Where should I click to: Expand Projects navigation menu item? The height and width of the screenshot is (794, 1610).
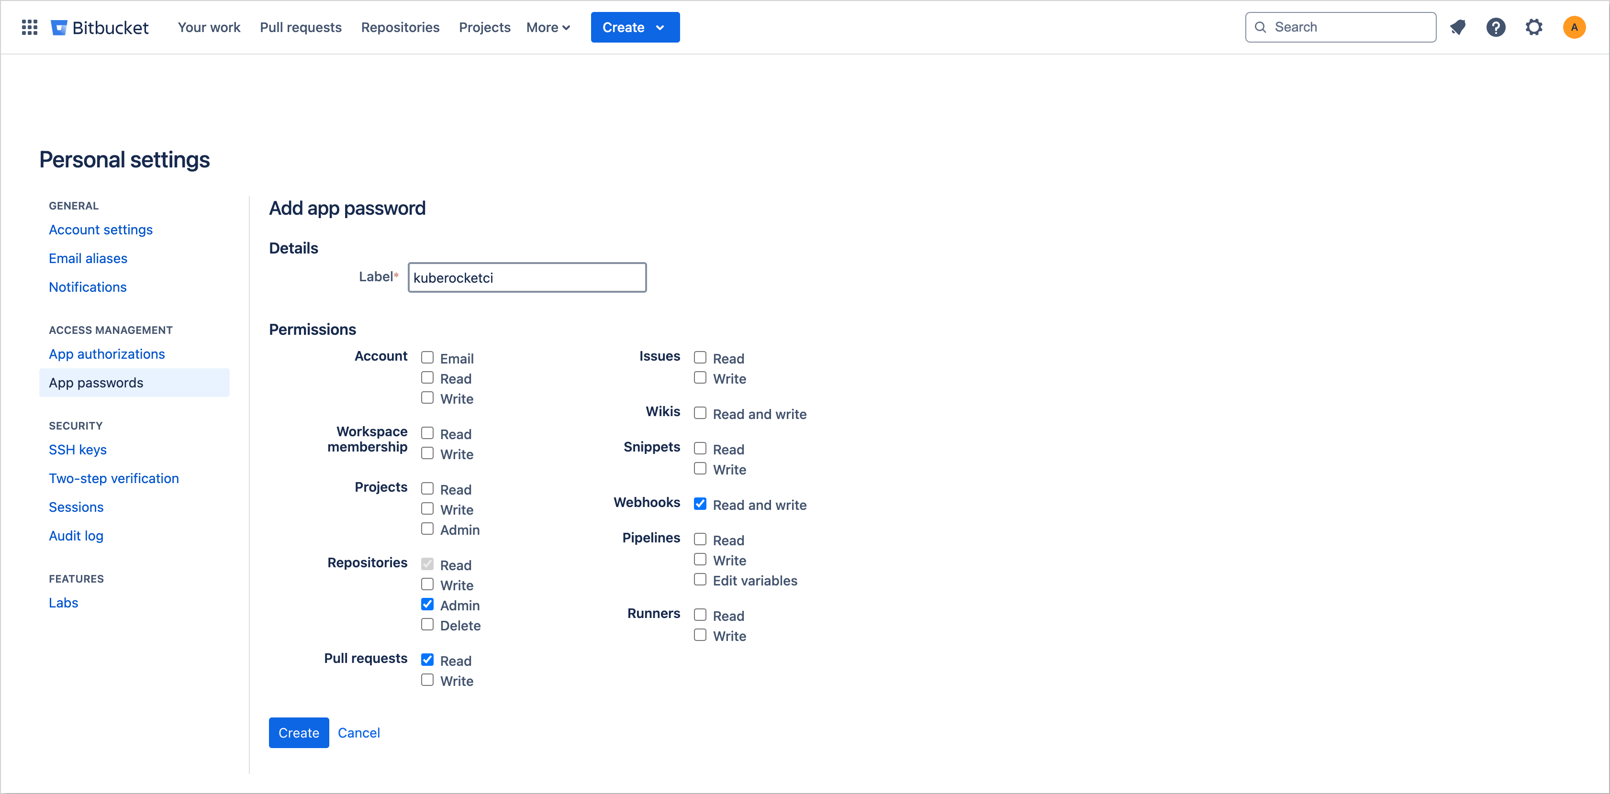point(483,28)
